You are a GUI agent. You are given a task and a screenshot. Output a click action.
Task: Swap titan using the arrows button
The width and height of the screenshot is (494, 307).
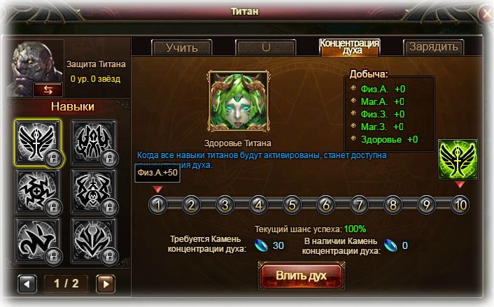48,90
